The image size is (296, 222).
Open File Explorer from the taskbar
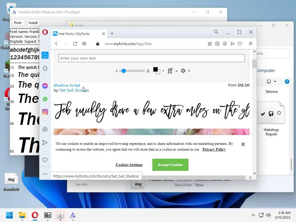(22, 215)
